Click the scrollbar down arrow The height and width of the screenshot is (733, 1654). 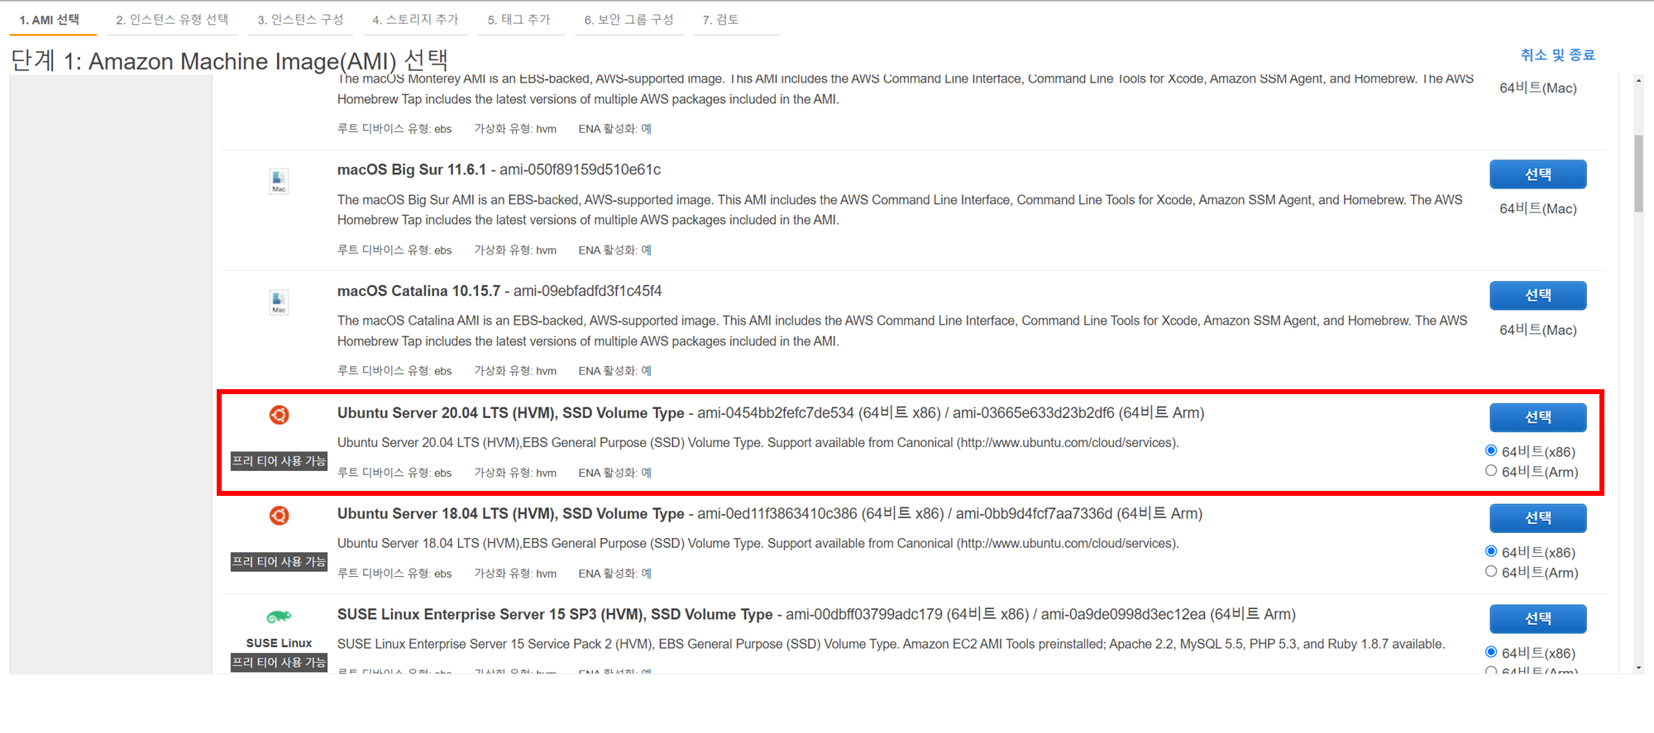click(1638, 668)
